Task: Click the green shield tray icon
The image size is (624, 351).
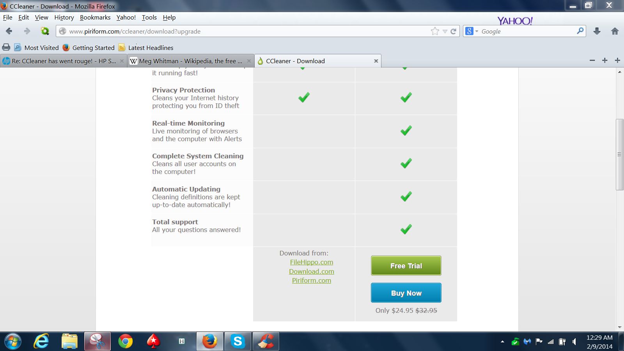Action: pos(515,342)
